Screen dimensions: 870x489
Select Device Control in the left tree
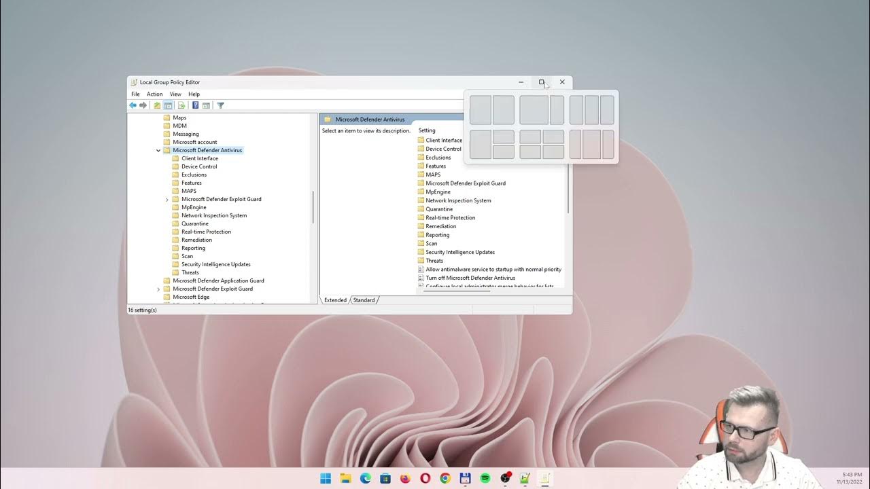click(x=199, y=166)
